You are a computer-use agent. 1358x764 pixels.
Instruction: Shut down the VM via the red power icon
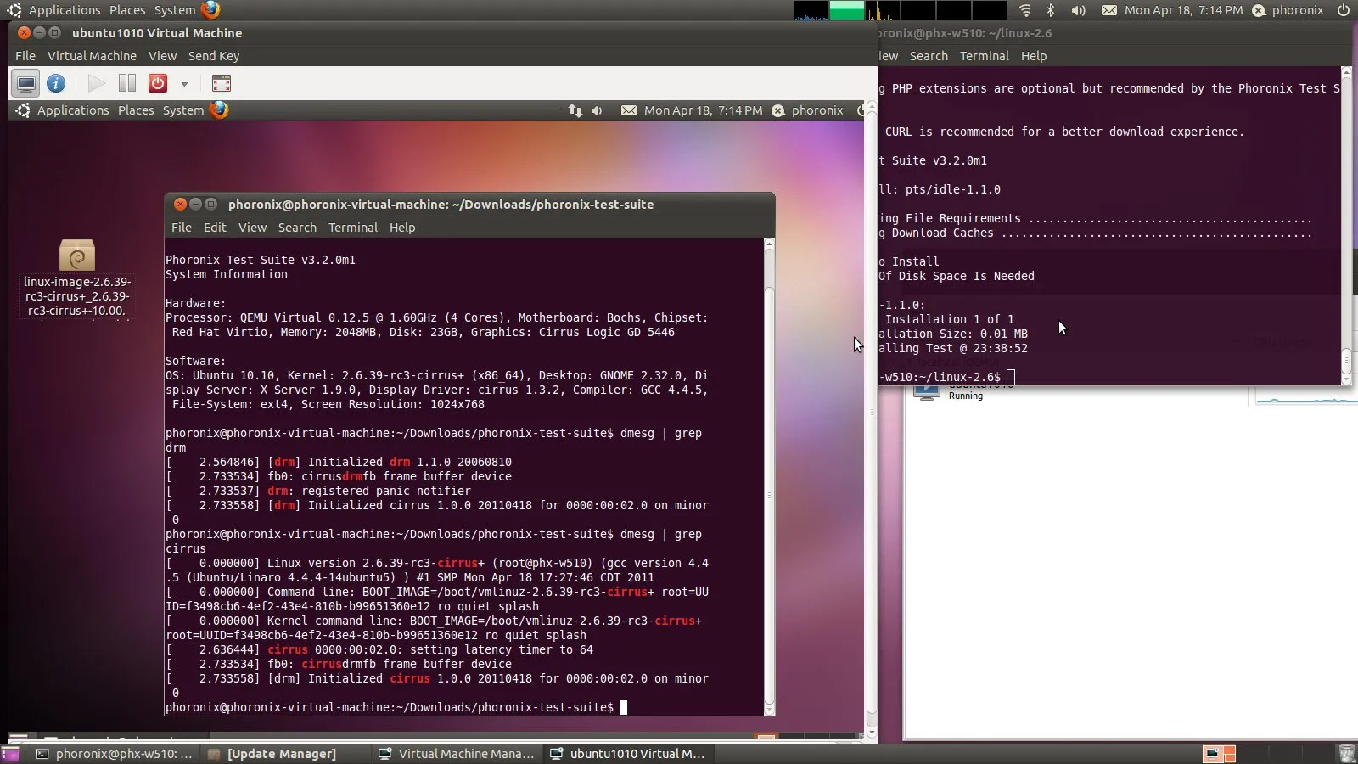pos(156,83)
